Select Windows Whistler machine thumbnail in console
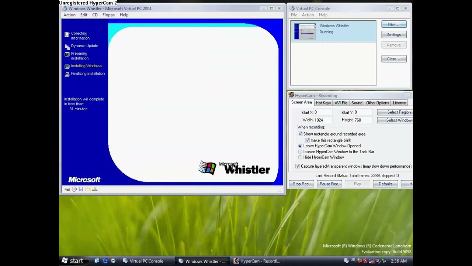The image size is (472, 266). pos(305,31)
